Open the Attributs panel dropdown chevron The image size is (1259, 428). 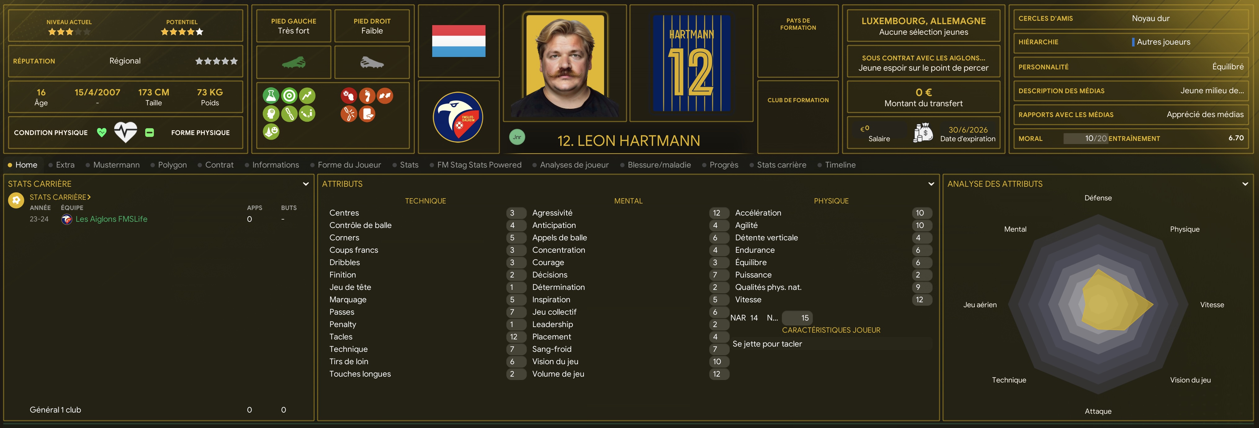click(931, 184)
